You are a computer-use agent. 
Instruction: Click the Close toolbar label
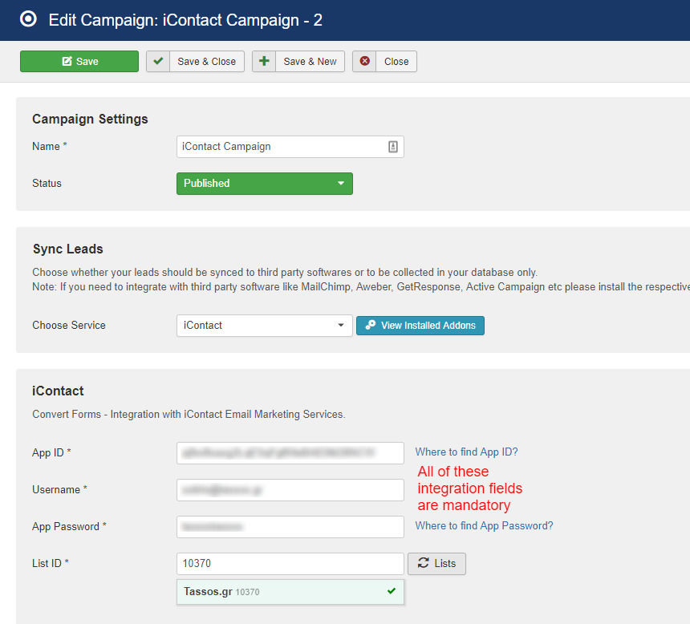click(x=396, y=61)
